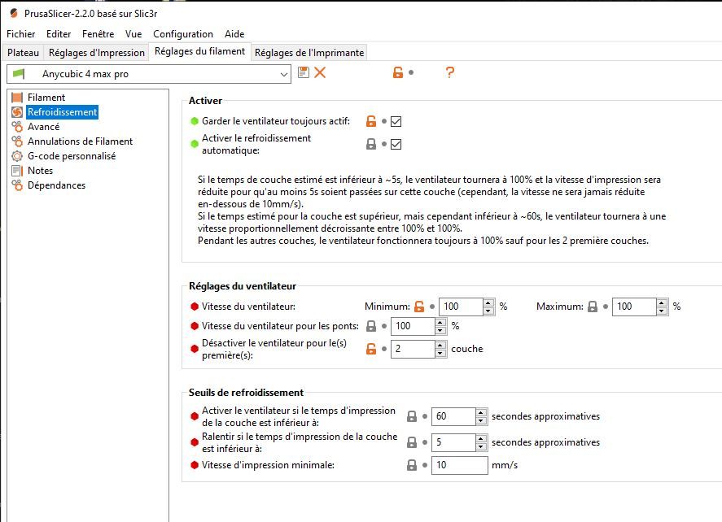Screen dimensions: 722x522
Task: Click the lock icon for 'Vitesse du ventilateur pour les ponts'
Action: 370,326
